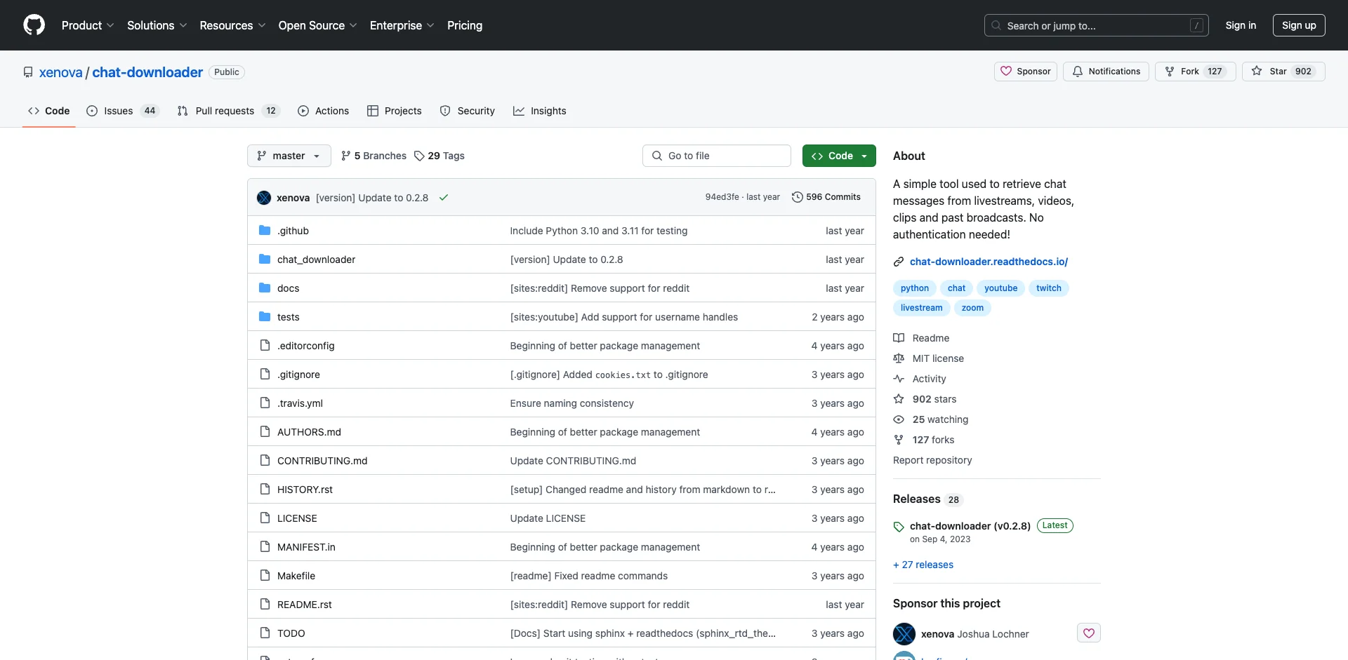Viewport: 1348px width, 660px height.
Task: Open the TODO file
Action: [291, 633]
